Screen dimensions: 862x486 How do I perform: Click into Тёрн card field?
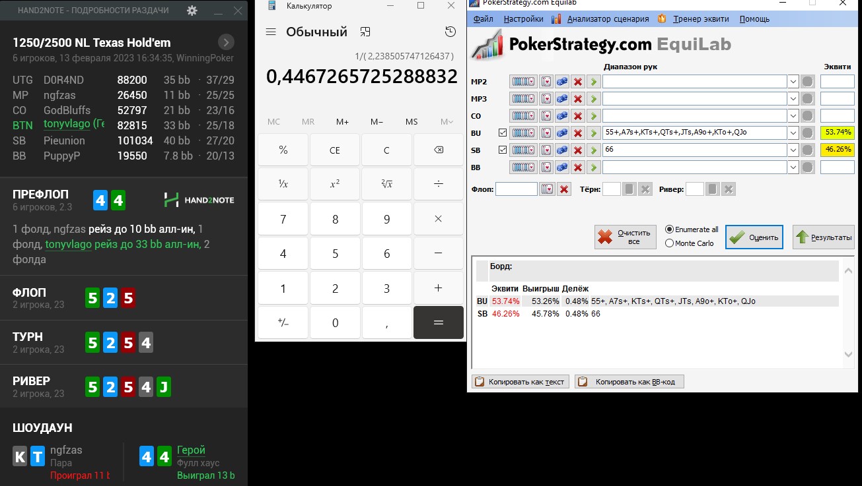pos(612,189)
